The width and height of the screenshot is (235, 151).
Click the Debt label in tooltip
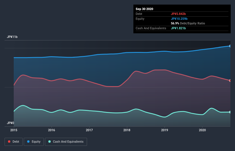click(x=139, y=14)
